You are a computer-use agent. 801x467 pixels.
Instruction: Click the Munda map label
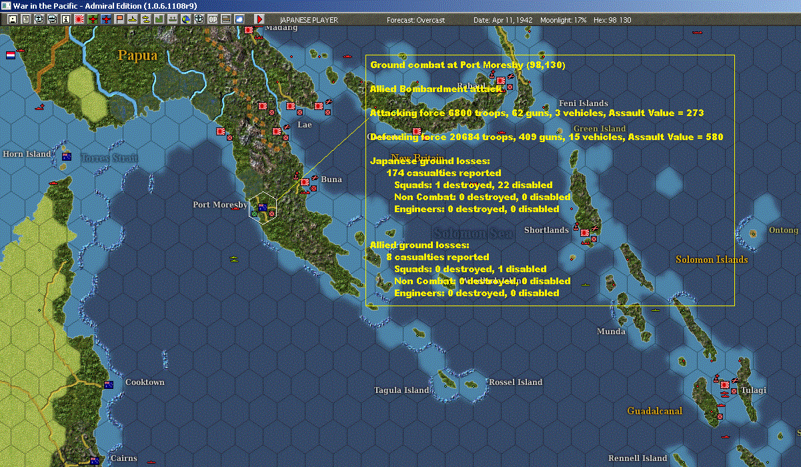tap(611, 332)
